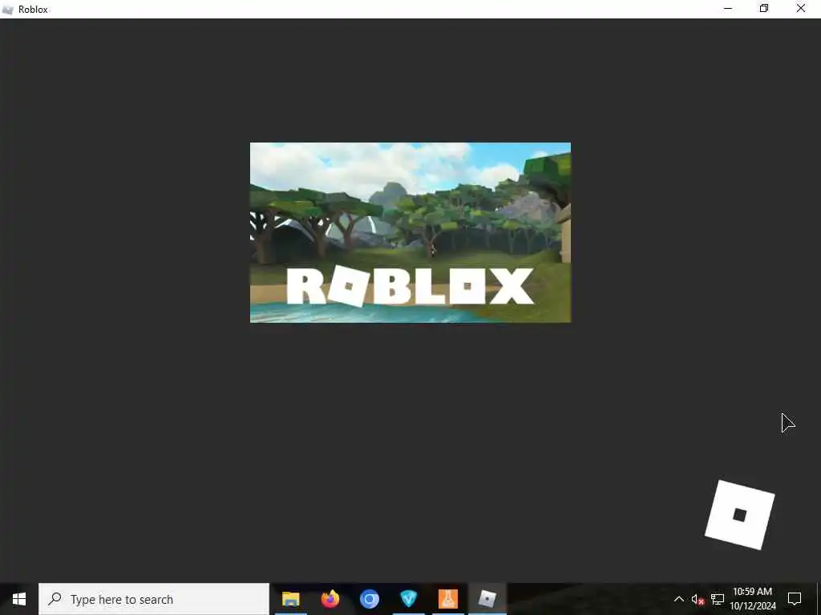The image size is (821, 615).
Task: Click the muted volume tray icon
Action: pyautogui.click(x=698, y=599)
